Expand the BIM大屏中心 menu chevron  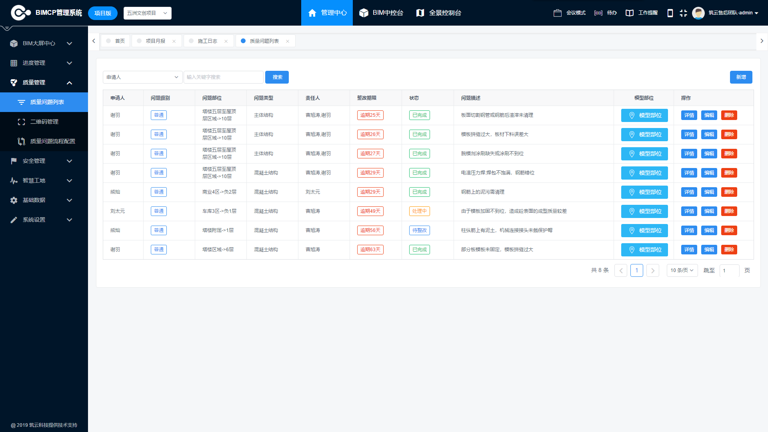69,43
